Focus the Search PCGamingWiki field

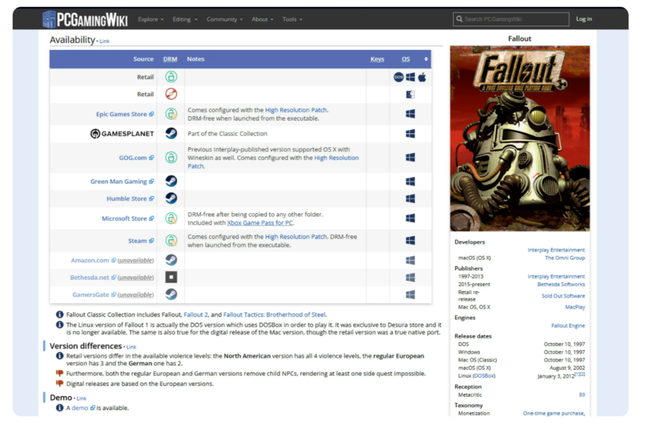(x=511, y=19)
